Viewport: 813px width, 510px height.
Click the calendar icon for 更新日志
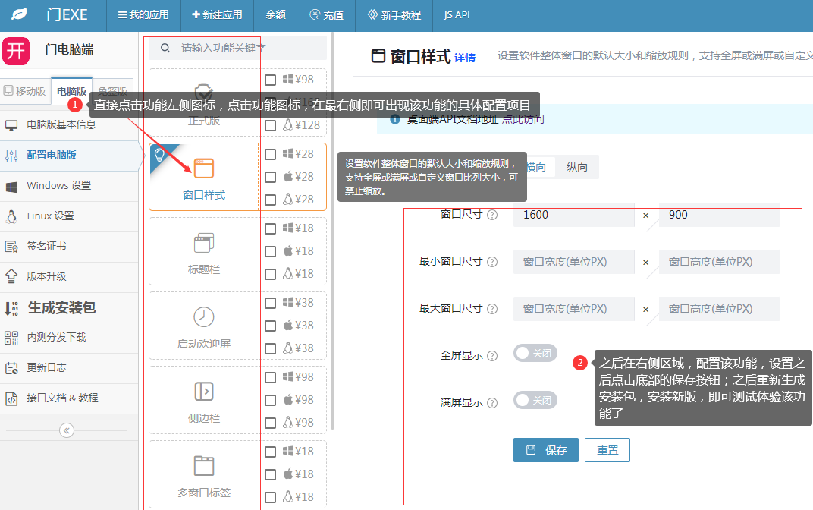[x=11, y=368]
